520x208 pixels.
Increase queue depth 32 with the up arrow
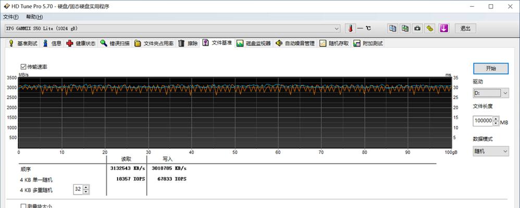point(86,187)
